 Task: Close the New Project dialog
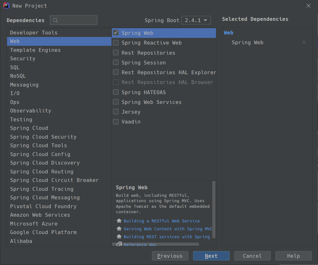click(x=308, y=5)
